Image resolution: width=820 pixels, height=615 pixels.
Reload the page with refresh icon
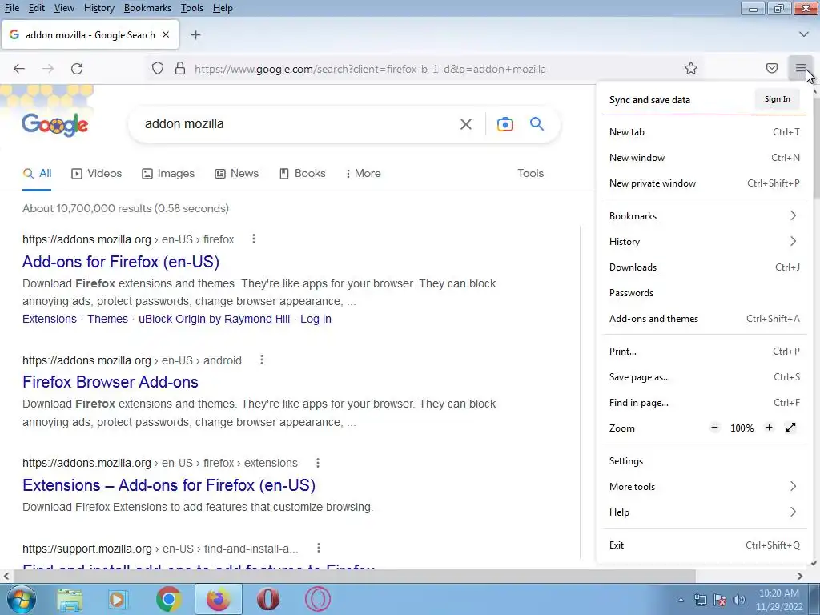77,69
